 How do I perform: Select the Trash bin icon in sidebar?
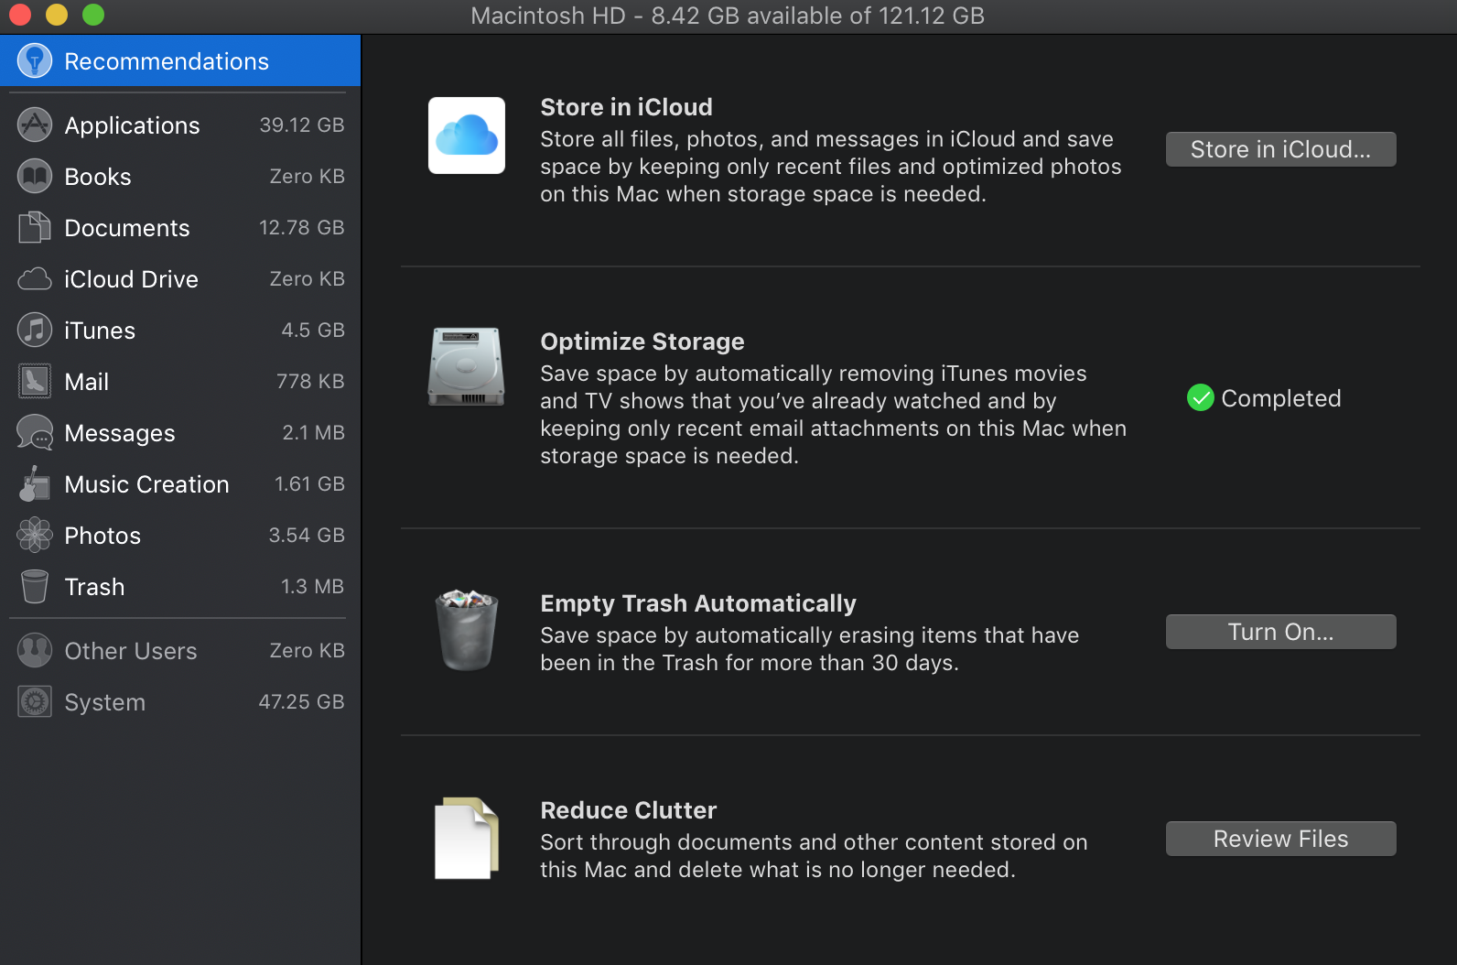point(35,587)
